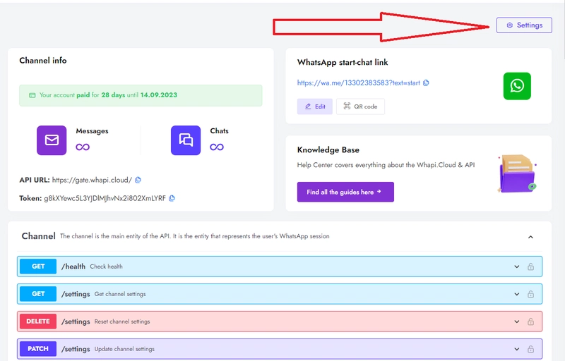Click the Messages label
This screenshot has height=361, width=565.
click(92, 131)
